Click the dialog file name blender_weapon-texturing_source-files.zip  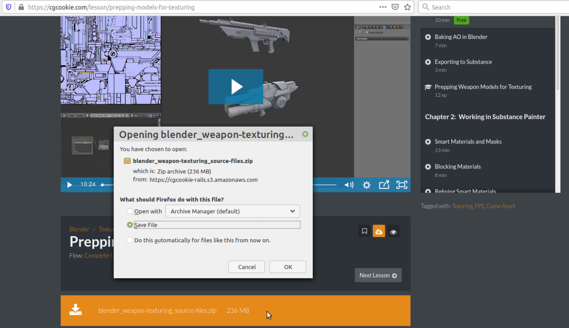(x=193, y=161)
